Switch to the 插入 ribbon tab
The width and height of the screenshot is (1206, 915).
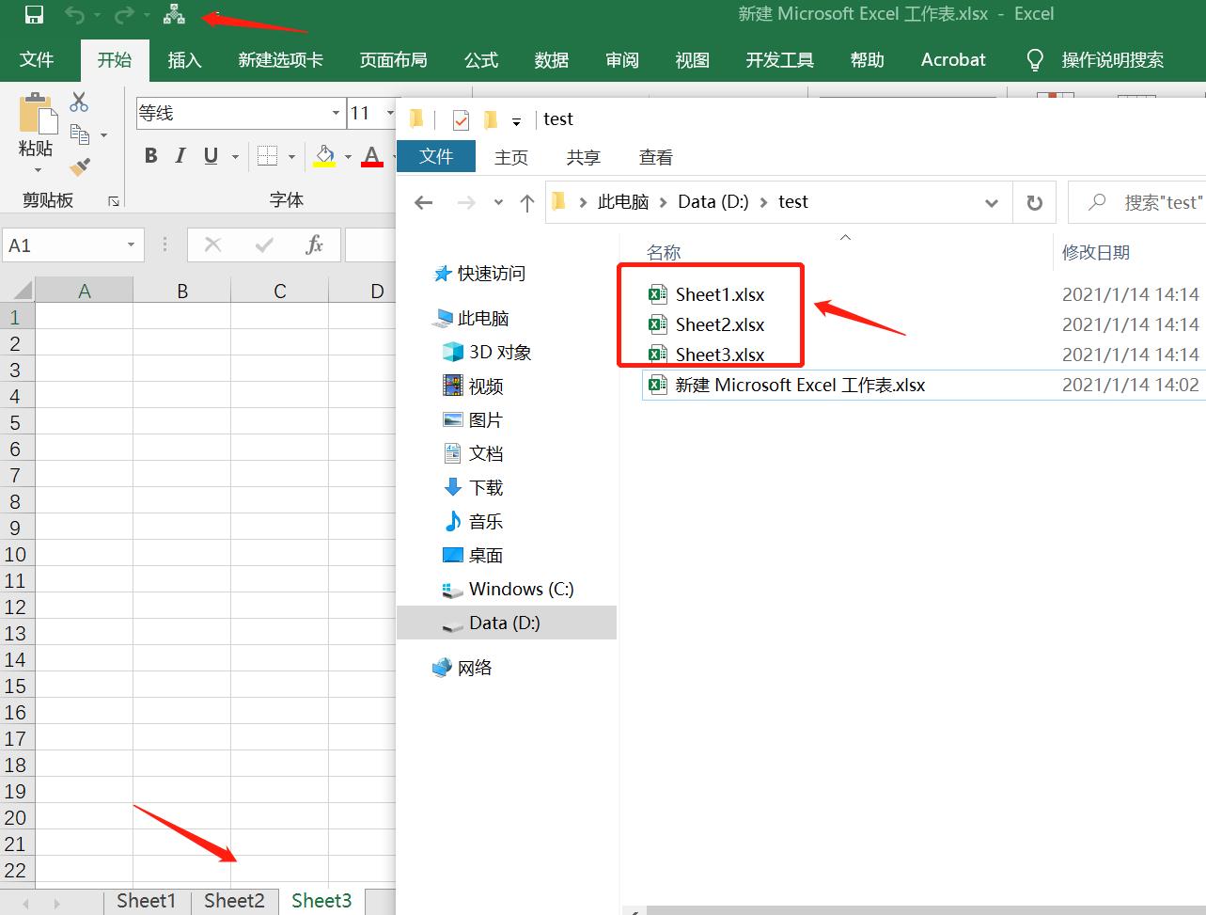tap(184, 60)
